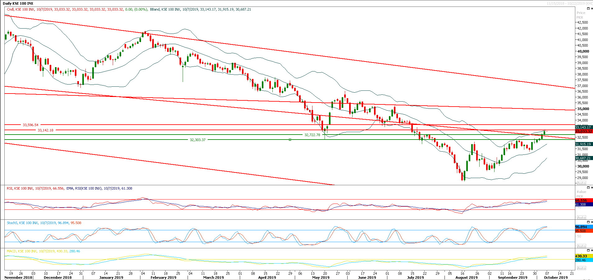Screen dimensions: 593x280
Task: Maximize the StochS indicator pane
Action: pyautogui.click(x=588, y=222)
